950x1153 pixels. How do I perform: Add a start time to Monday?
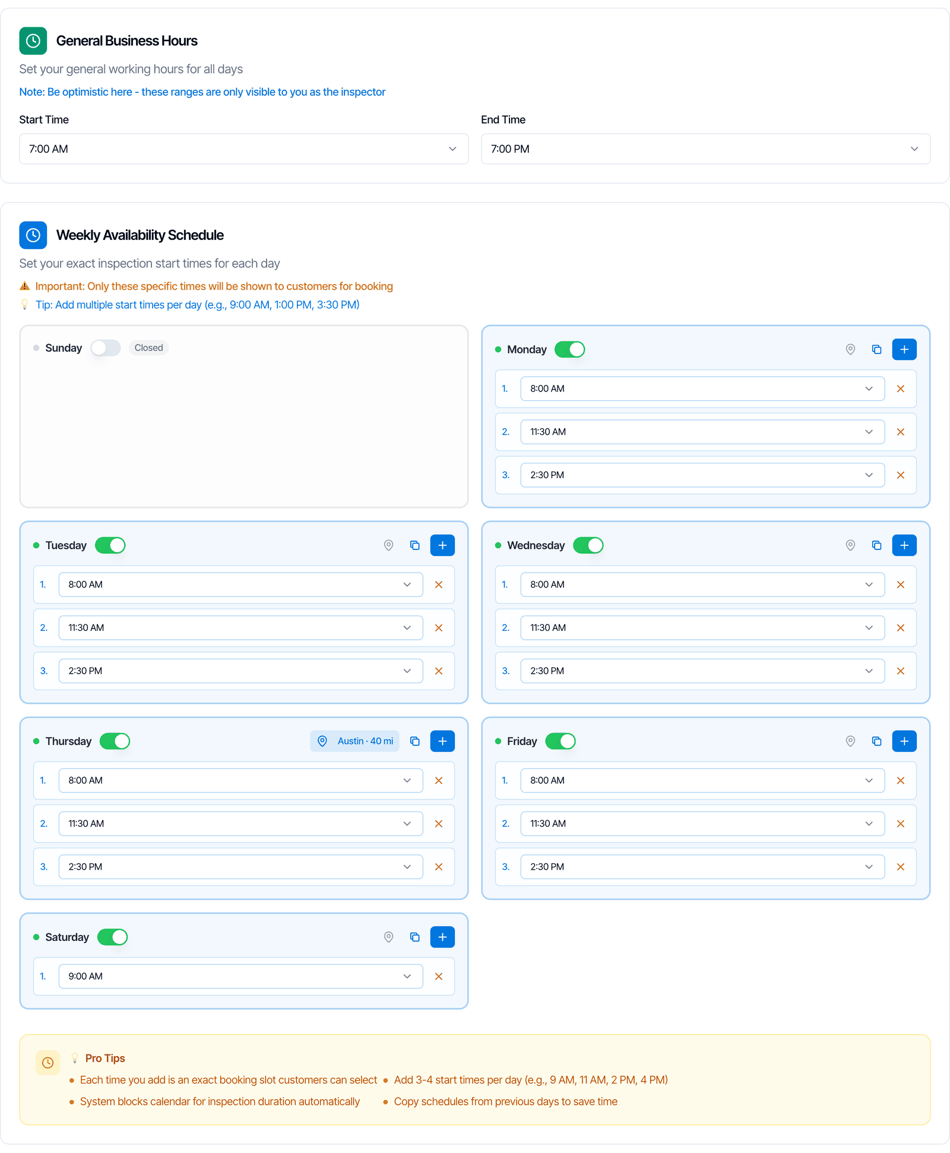coord(904,349)
